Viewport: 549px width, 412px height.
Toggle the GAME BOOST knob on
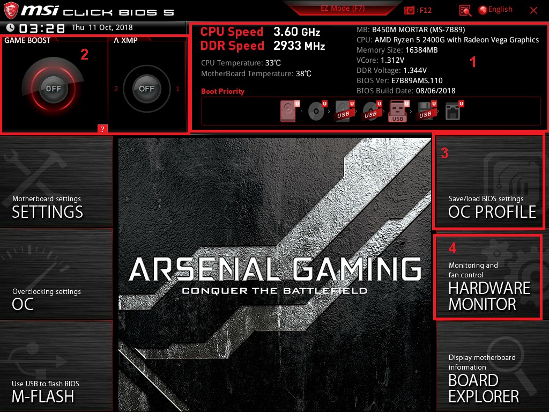pos(53,89)
